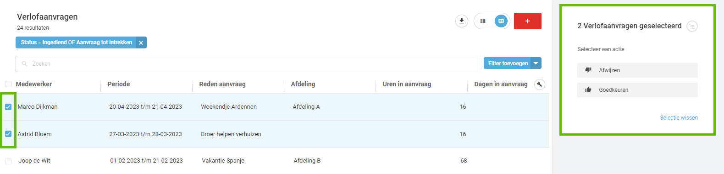The image size is (724, 174).
Task: Expand the Filter toevoegen dropdown arrow
Action: pyautogui.click(x=536, y=63)
